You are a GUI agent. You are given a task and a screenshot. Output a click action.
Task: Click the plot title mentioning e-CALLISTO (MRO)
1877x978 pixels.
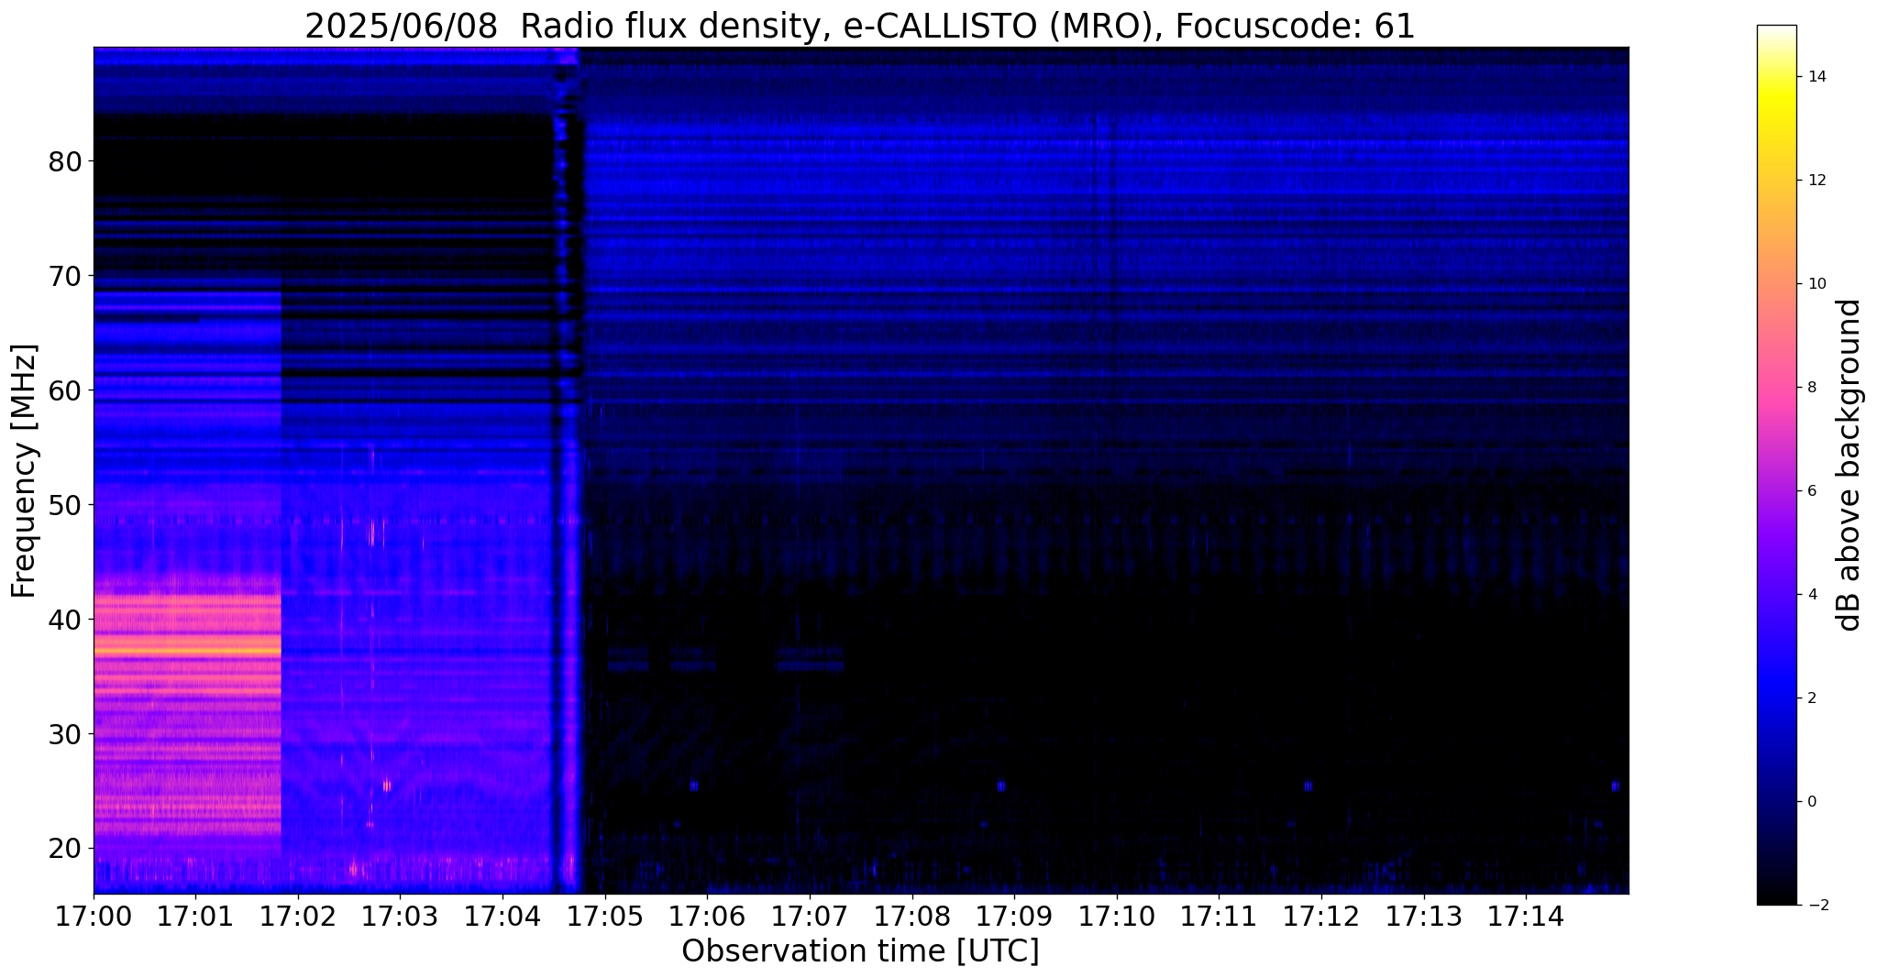[x=860, y=26]
